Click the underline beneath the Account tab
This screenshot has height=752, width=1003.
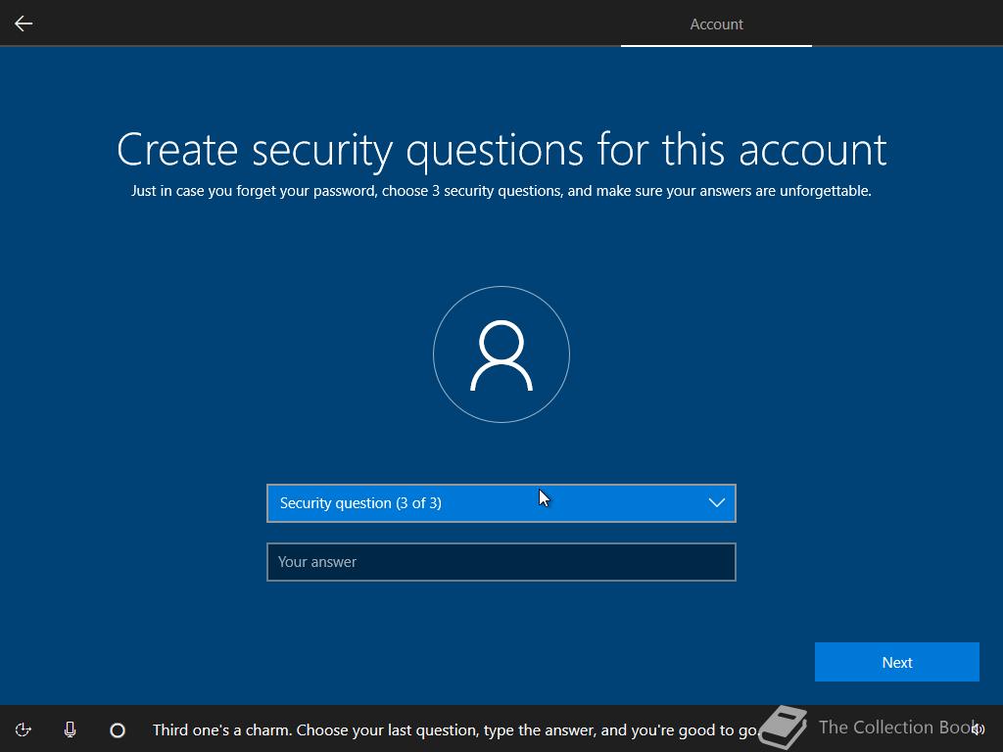point(716,45)
